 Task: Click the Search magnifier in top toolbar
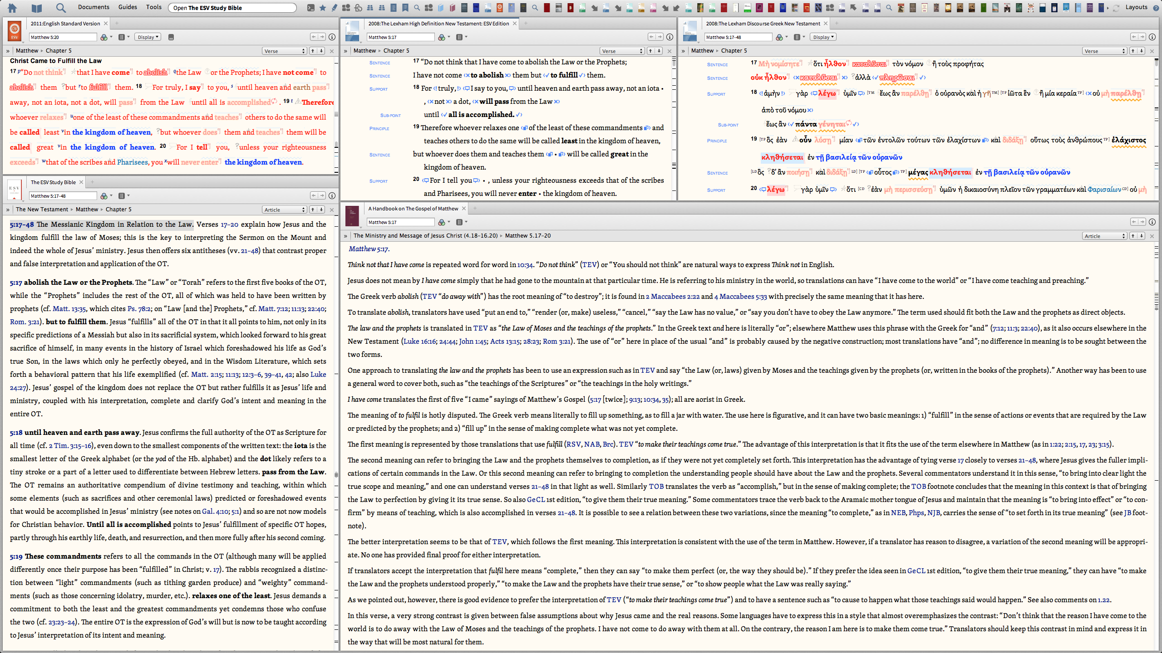pos(61,8)
